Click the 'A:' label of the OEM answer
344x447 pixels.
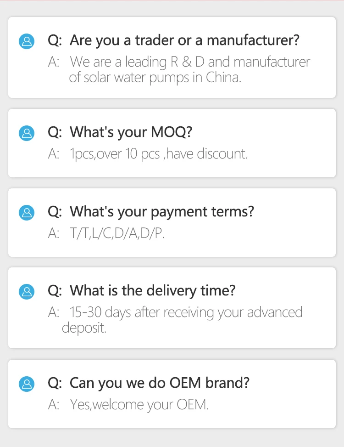pyautogui.click(x=54, y=405)
